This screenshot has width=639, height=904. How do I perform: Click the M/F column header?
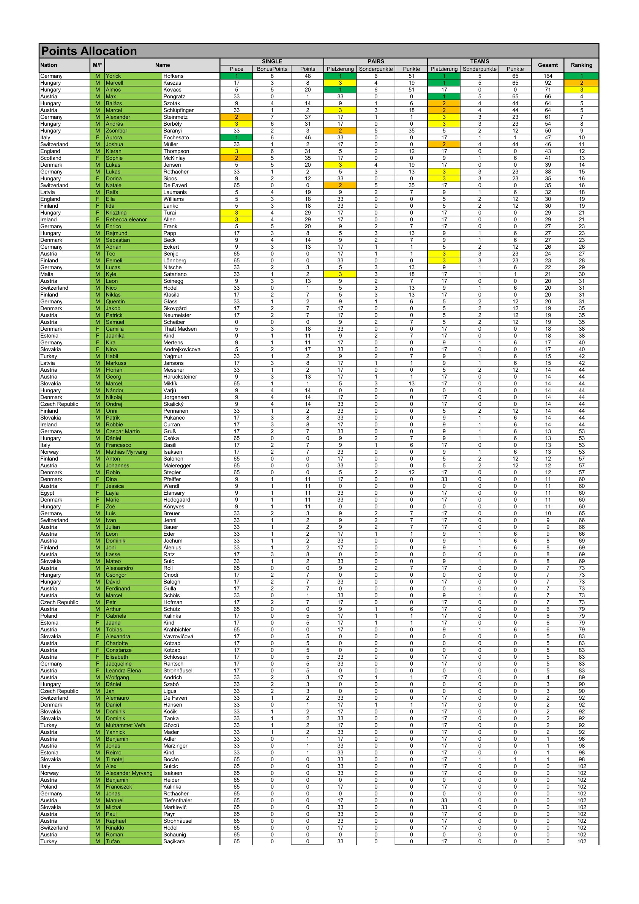pyautogui.click(x=97, y=65)
